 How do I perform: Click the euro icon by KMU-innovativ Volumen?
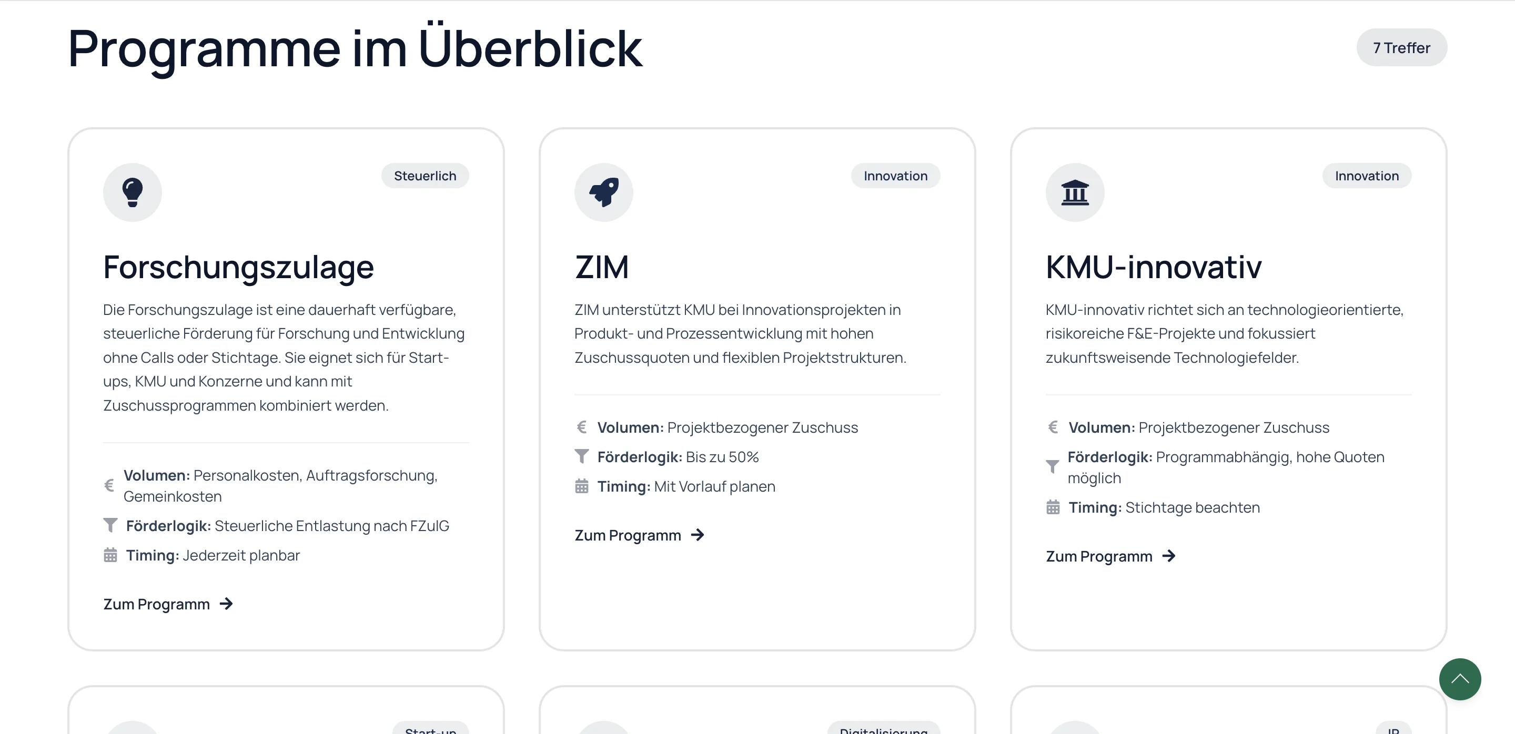click(x=1053, y=427)
